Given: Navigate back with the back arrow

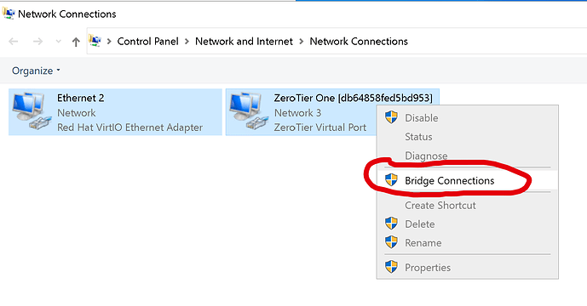Looking at the screenshot, I should click(14, 42).
